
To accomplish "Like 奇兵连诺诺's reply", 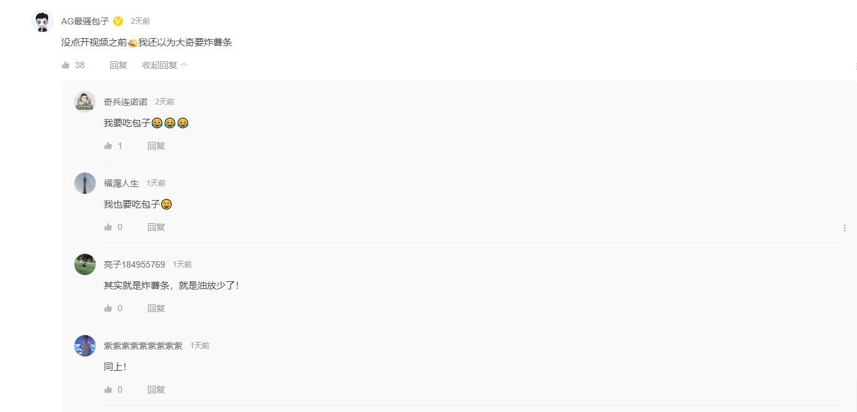I will [108, 146].
